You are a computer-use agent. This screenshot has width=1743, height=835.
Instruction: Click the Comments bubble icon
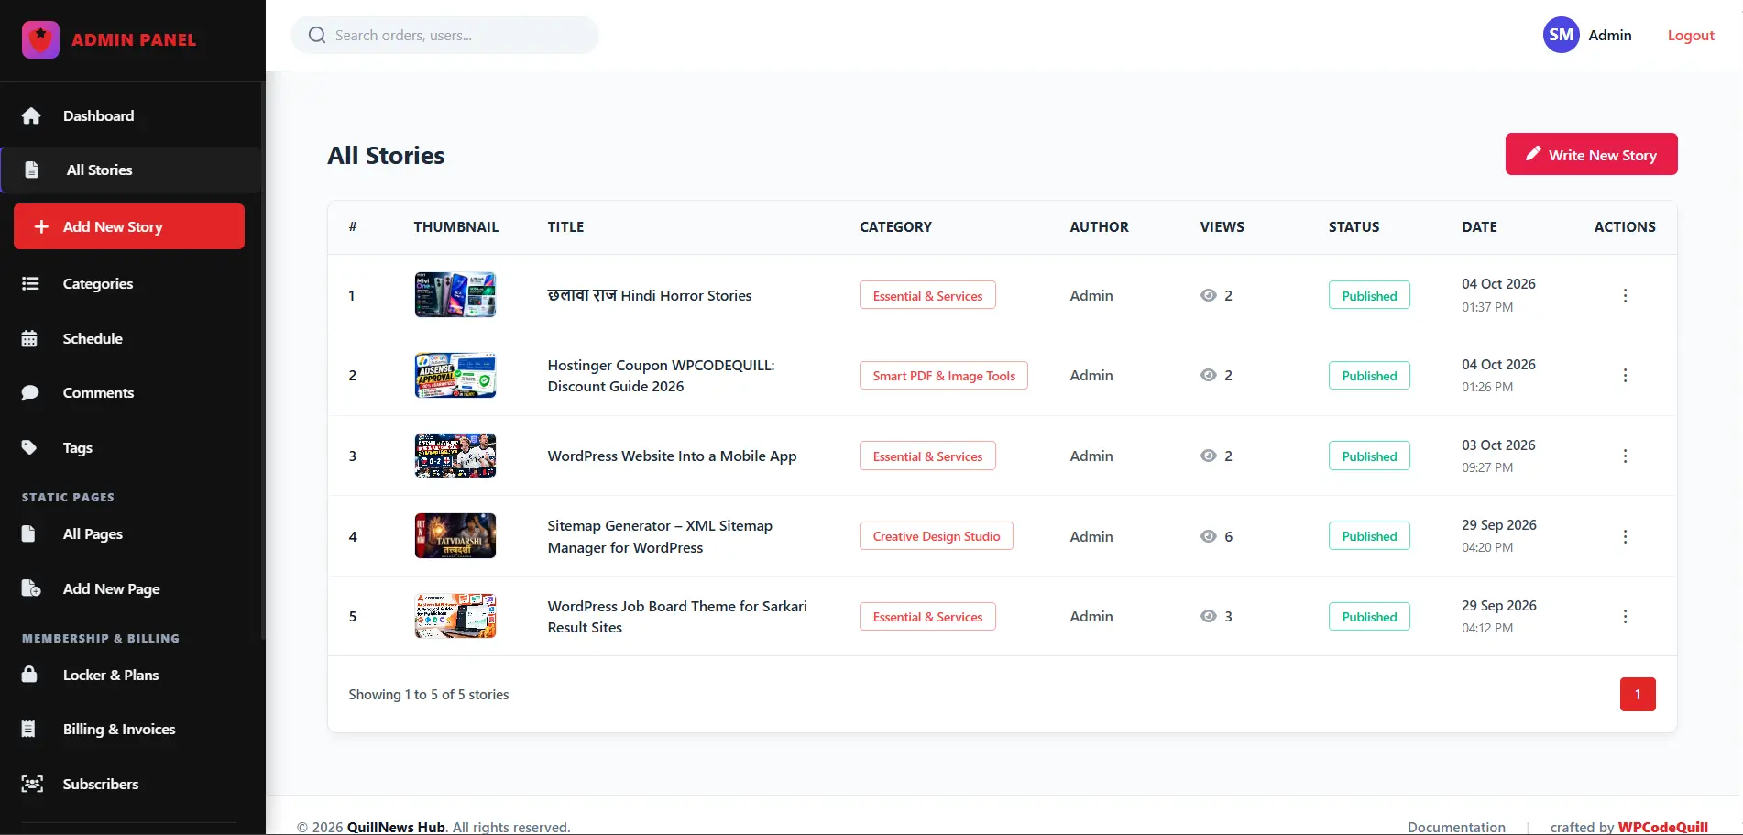[x=30, y=392]
